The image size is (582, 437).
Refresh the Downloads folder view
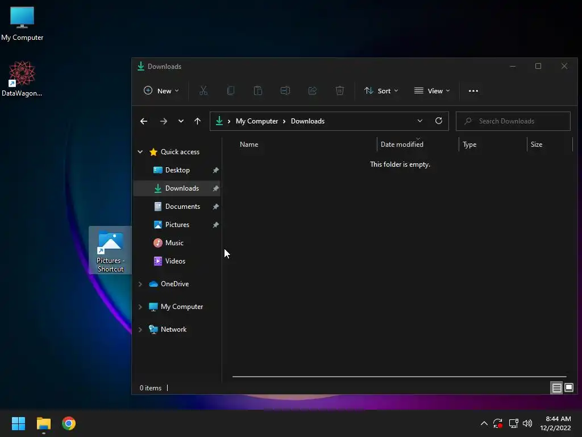pos(439,121)
